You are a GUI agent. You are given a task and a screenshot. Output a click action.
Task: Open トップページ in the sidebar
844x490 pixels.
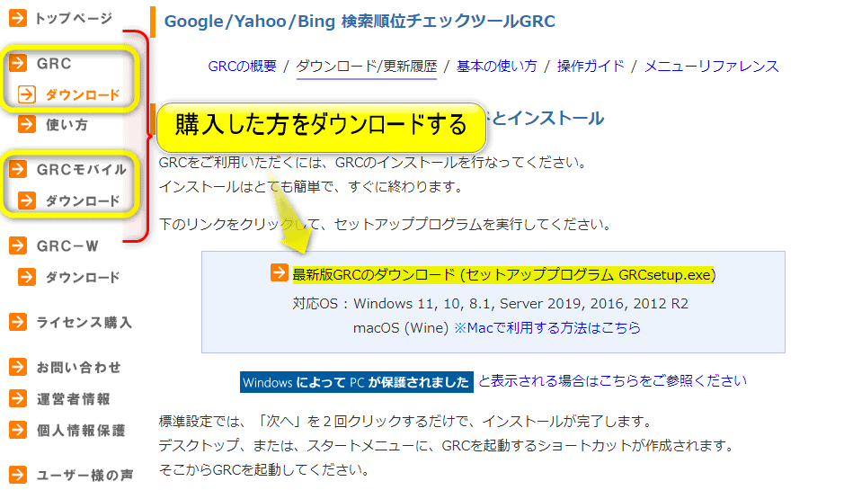pyautogui.click(x=74, y=18)
